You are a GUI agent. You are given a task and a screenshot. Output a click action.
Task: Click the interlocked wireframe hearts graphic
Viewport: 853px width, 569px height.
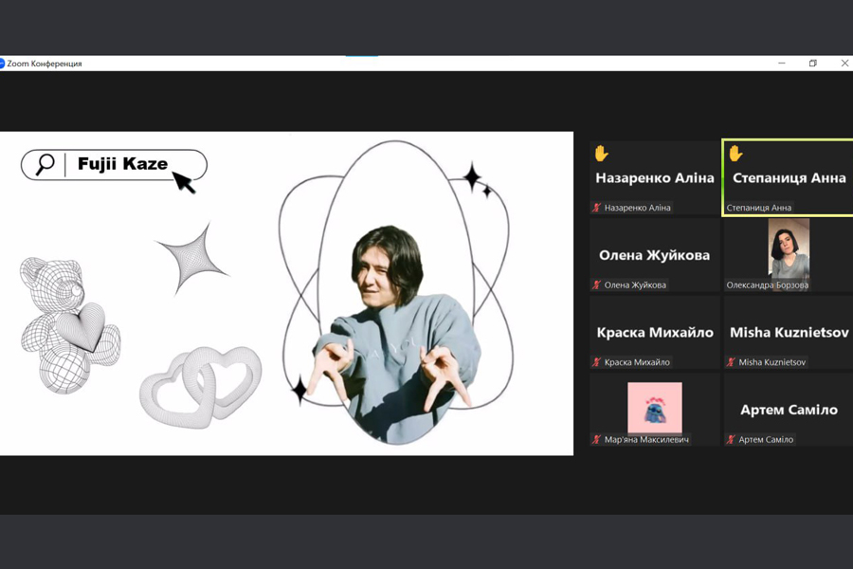point(201,387)
